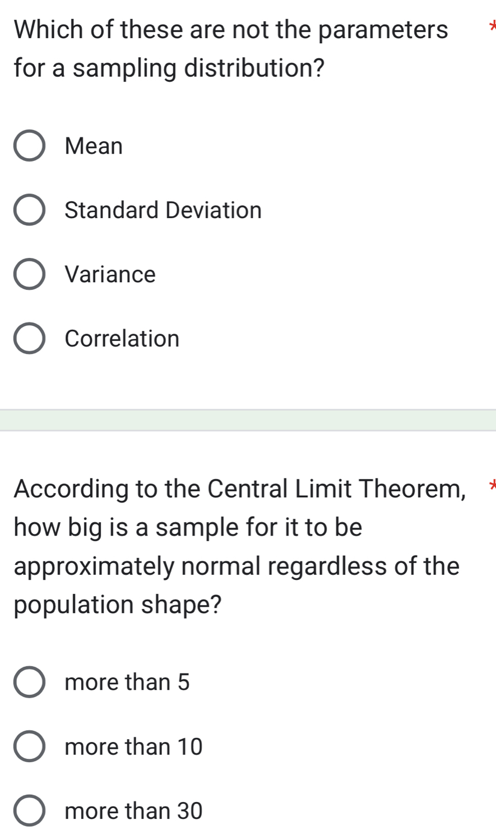This screenshot has width=496, height=839.
Task: Pick the Correlation radio button
Action: [29, 339]
